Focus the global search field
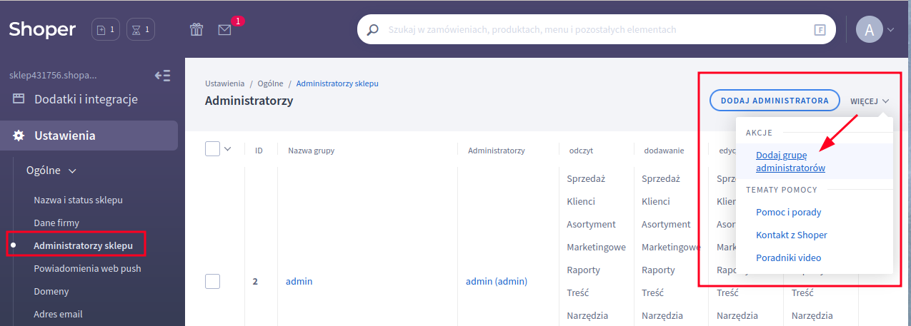This screenshot has height=326, width=911. pyautogui.click(x=597, y=30)
